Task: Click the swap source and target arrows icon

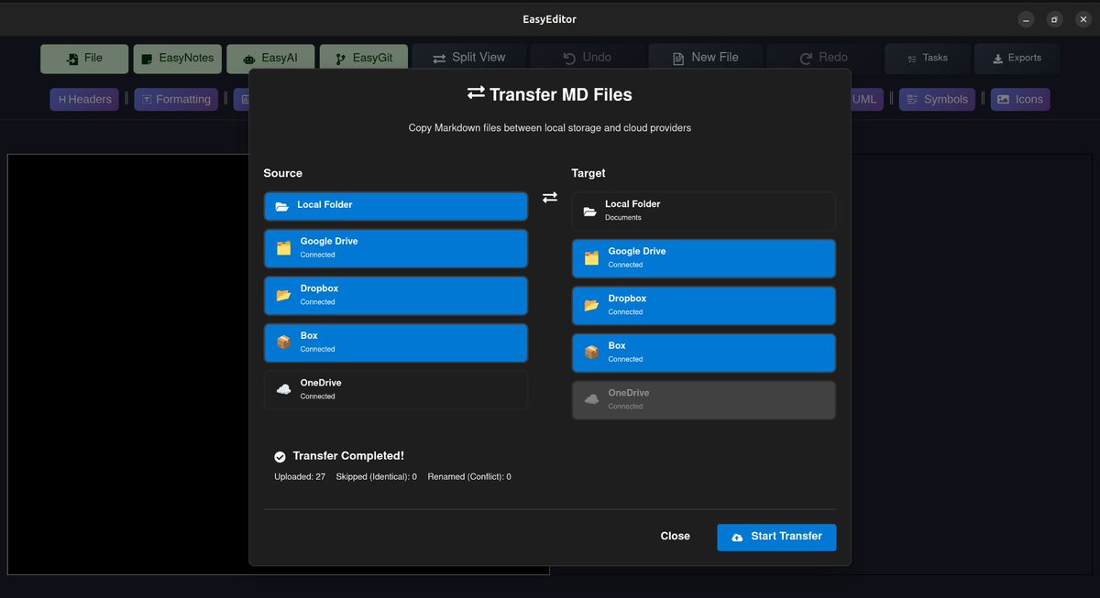Action: tap(550, 197)
